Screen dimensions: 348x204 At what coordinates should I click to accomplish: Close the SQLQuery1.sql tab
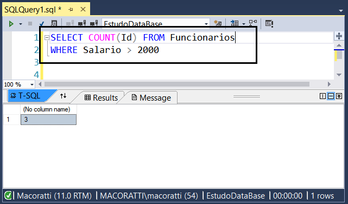point(83,10)
